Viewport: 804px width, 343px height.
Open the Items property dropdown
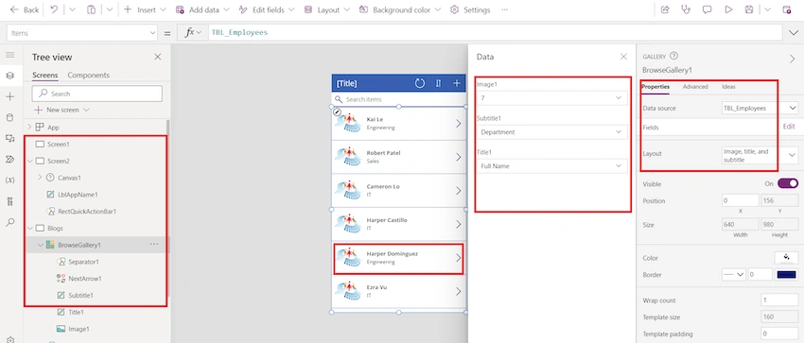pyautogui.click(x=82, y=33)
